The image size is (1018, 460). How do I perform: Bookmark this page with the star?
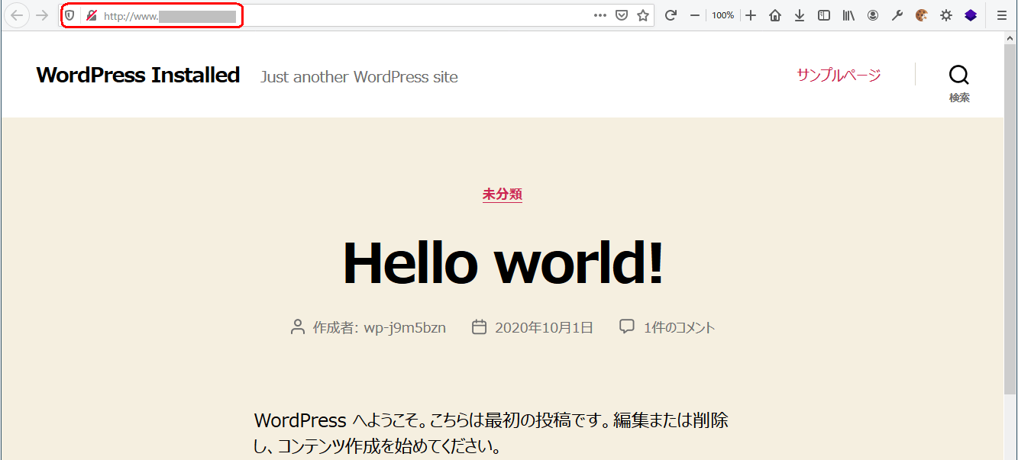643,15
